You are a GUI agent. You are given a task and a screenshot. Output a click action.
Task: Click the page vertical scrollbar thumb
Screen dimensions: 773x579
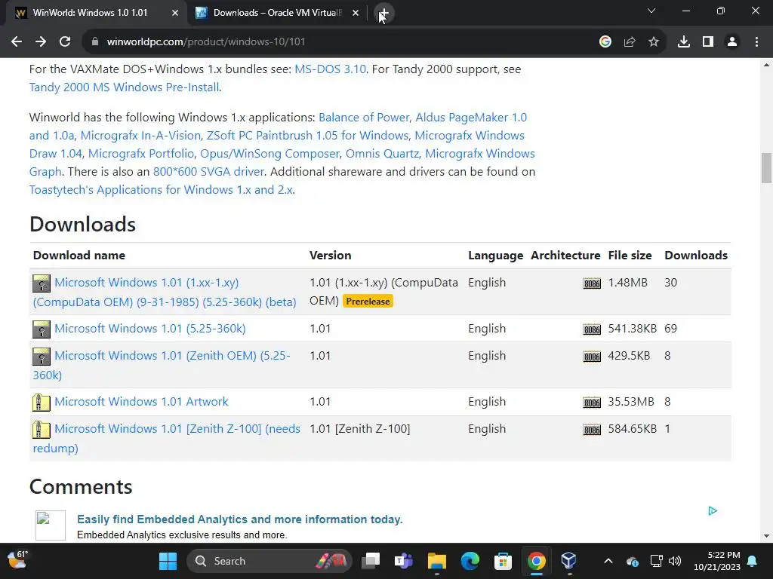(766, 168)
